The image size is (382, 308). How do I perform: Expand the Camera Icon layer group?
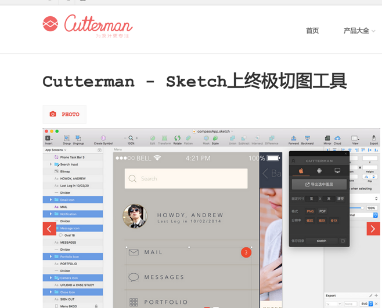coord(51,278)
